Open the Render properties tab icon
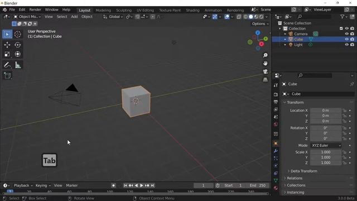The height and width of the screenshot is (201, 357). tap(276, 94)
